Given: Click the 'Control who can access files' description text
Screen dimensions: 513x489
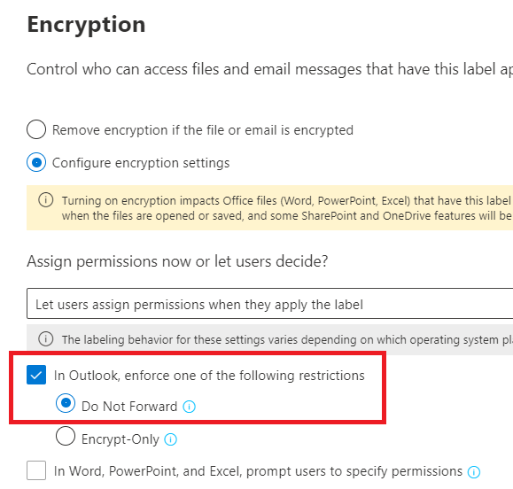Looking at the screenshot, I should pos(269,69).
